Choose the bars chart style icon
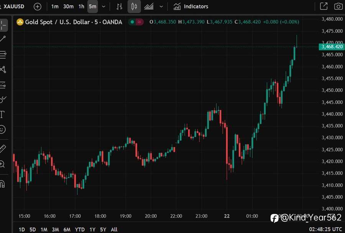The height and width of the screenshot is (233, 345). coord(119,7)
